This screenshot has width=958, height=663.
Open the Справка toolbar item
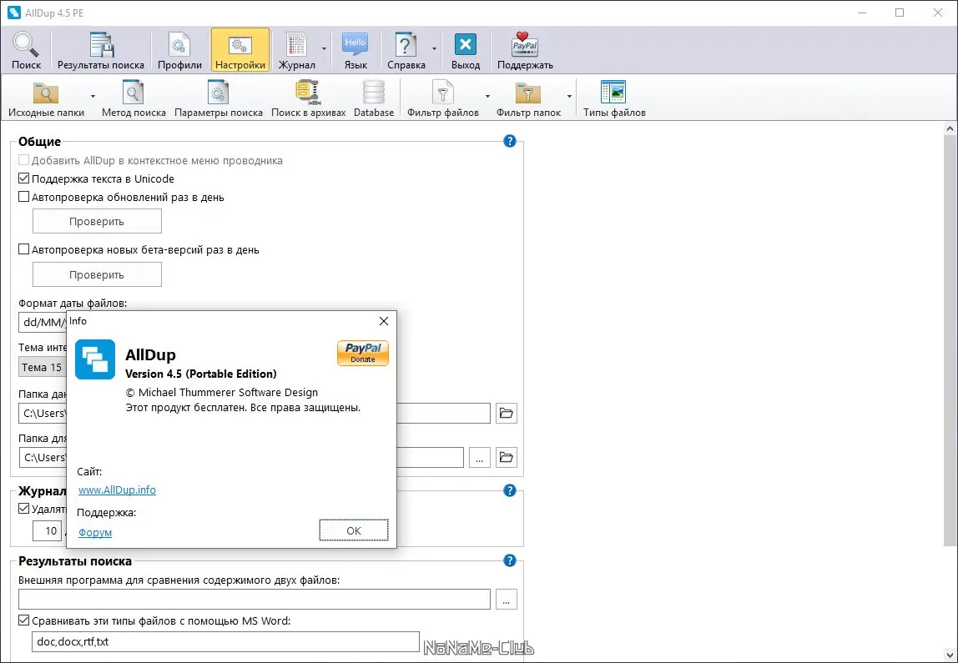(x=406, y=50)
